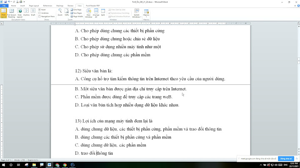
Task: Click Synchronous Scrolling
Action: click(x=119, y=13)
